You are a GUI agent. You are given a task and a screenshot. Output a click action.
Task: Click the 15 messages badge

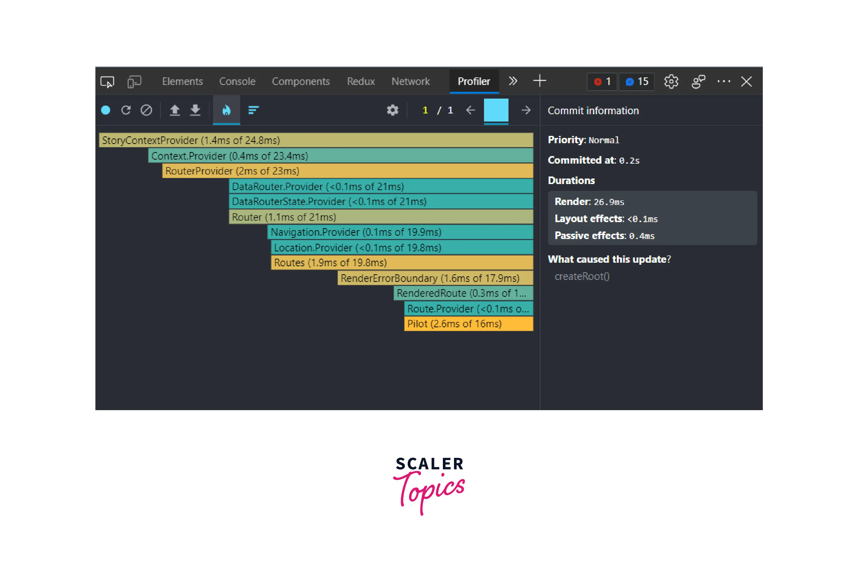coord(637,82)
